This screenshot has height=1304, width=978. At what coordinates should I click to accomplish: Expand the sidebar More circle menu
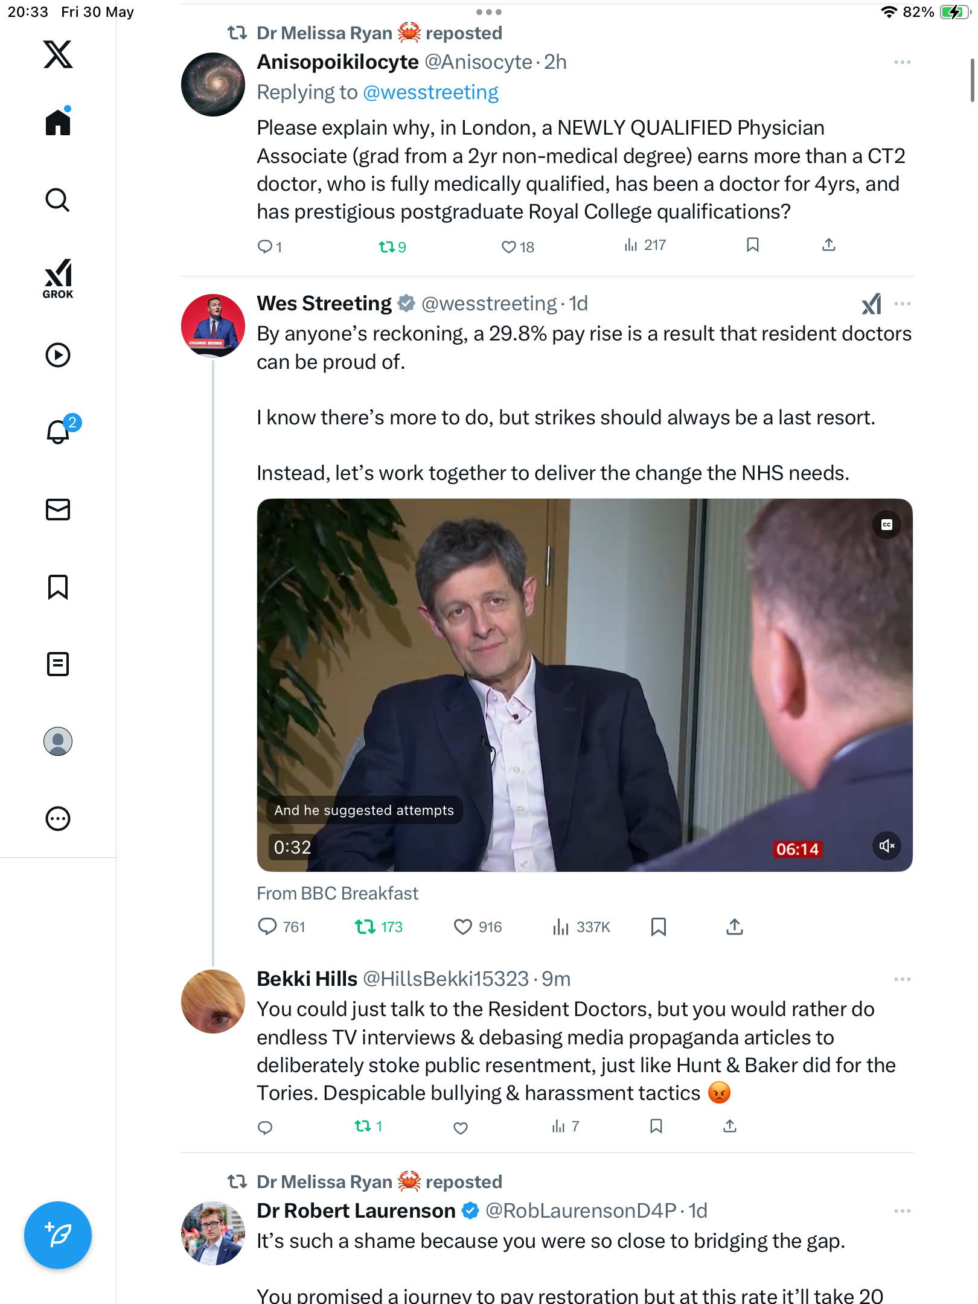pyautogui.click(x=58, y=819)
